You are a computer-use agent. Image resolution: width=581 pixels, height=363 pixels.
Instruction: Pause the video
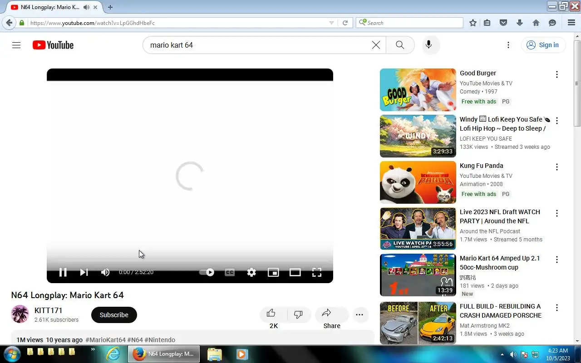click(63, 272)
